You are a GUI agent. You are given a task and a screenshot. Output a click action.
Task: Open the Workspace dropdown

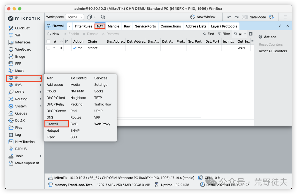[x=75, y=17]
